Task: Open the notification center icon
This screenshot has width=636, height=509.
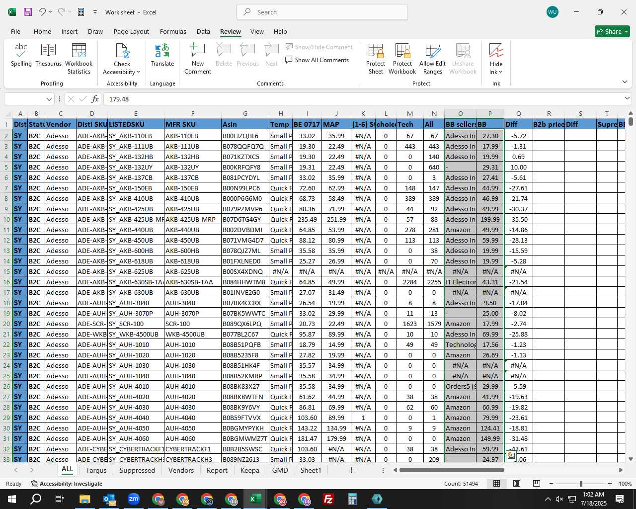Action: point(620,499)
